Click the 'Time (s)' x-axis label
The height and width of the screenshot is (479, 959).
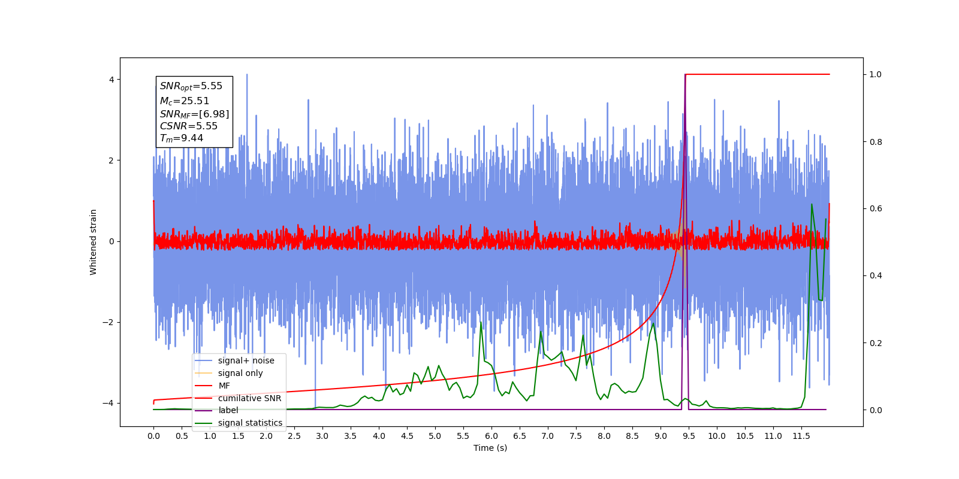[490, 448]
